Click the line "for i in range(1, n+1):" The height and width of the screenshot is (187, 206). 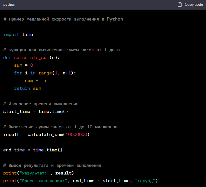tap(45, 73)
